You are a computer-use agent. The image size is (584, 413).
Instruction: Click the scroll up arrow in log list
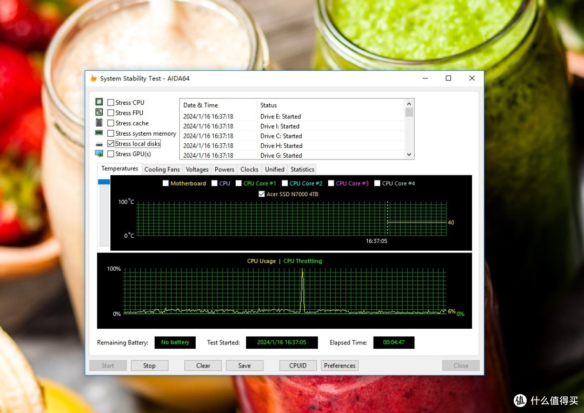pos(409,104)
